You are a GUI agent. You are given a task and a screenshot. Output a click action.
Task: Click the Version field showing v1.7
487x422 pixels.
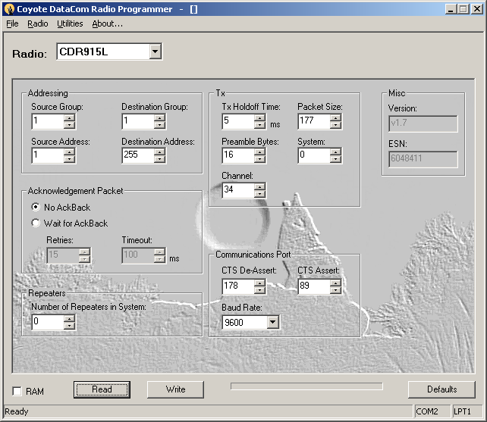pyautogui.click(x=423, y=123)
